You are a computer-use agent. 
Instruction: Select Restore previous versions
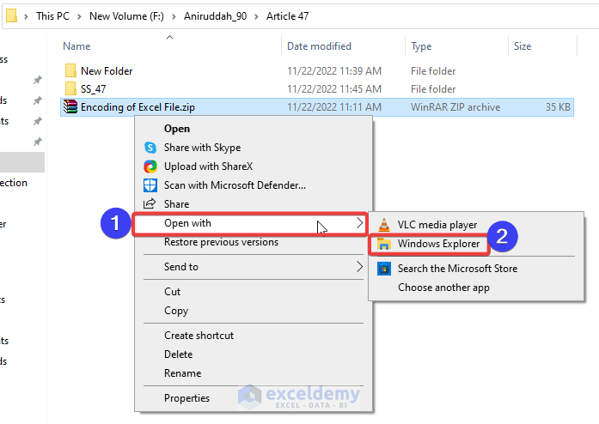[x=221, y=242]
